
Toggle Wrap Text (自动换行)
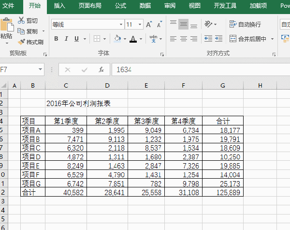tap(245, 24)
